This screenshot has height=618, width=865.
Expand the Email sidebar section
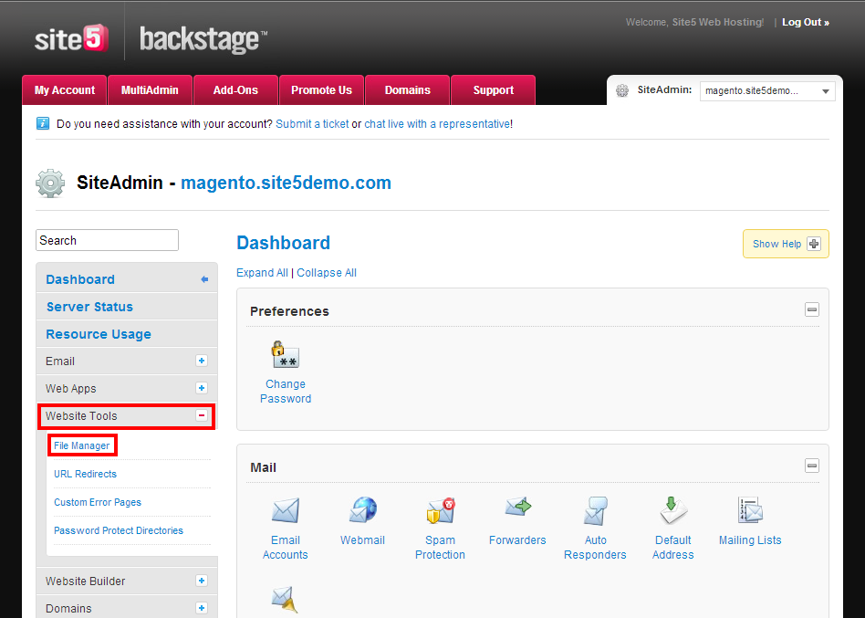[202, 361]
